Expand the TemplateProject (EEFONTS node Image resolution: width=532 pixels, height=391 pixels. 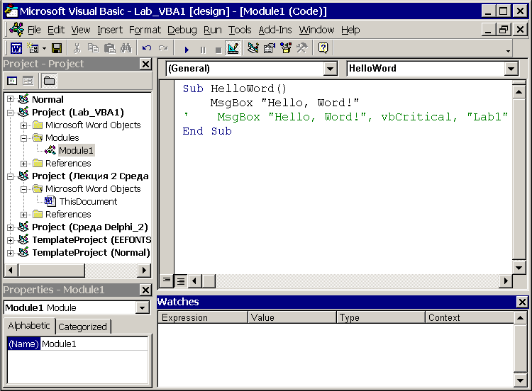(10, 240)
